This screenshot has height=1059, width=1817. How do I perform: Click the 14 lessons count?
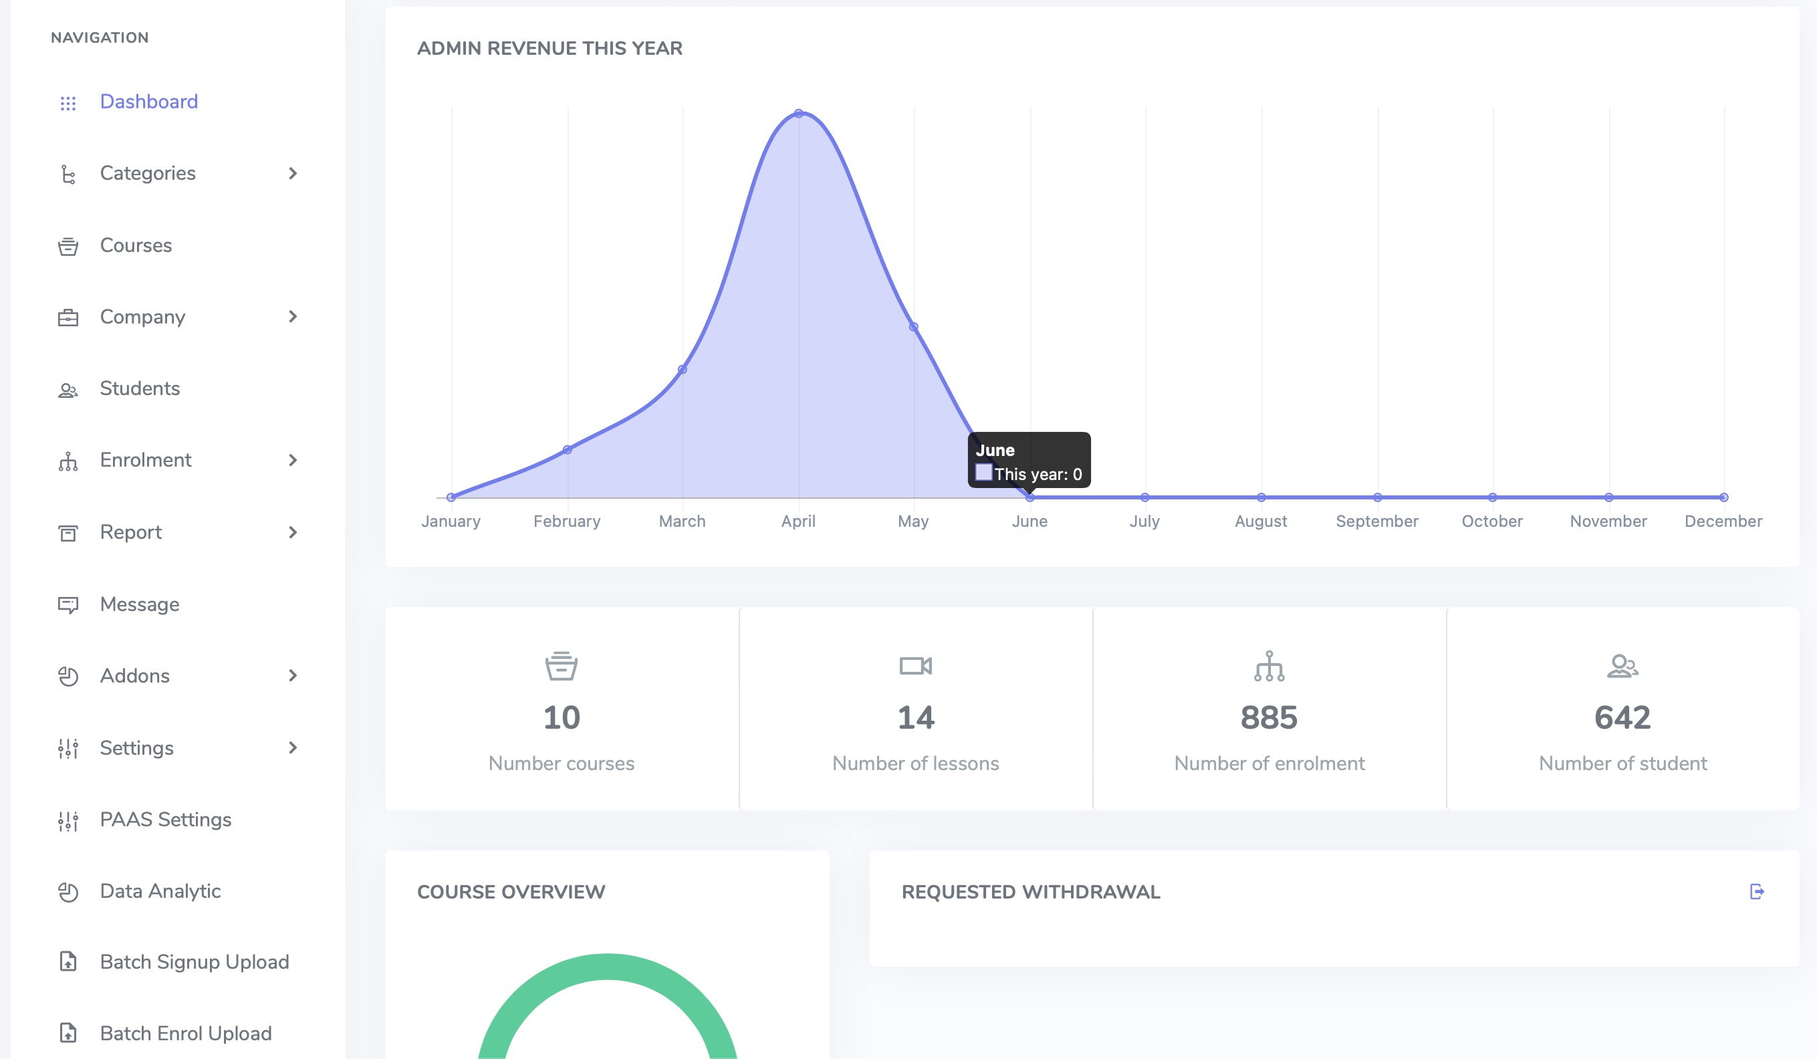pos(916,717)
